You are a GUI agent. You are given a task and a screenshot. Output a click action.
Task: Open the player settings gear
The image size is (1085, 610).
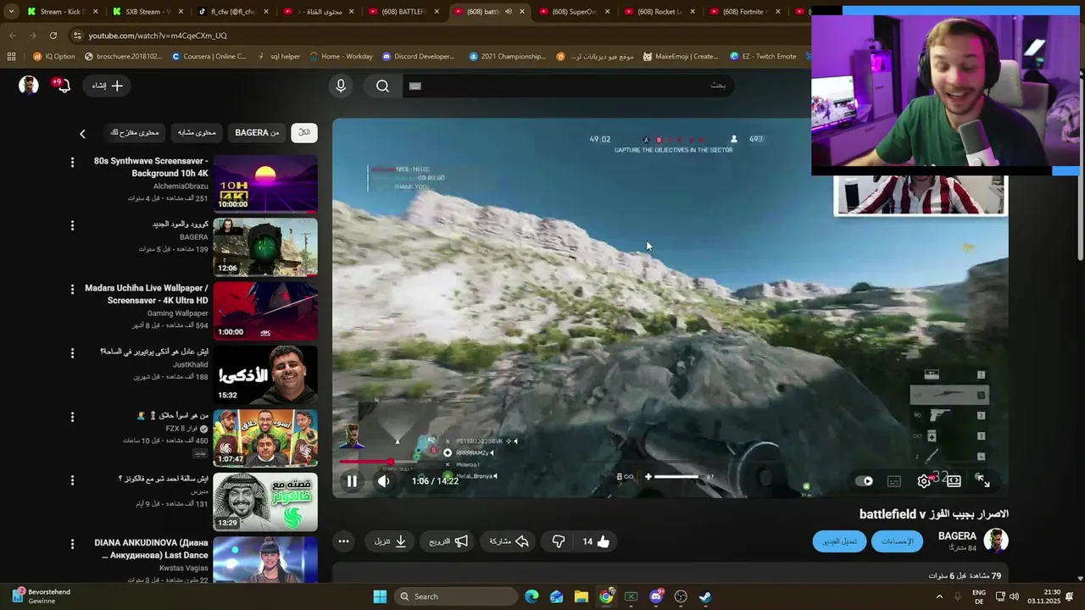(924, 481)
